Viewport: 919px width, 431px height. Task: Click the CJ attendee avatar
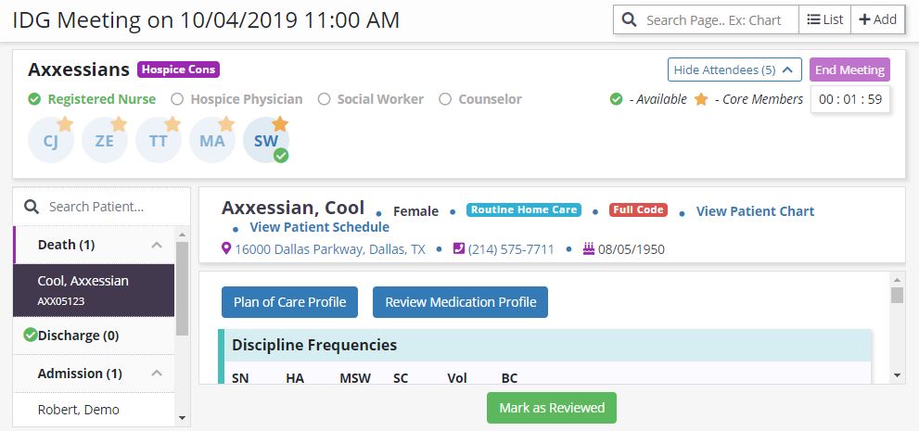coord(50,141)
